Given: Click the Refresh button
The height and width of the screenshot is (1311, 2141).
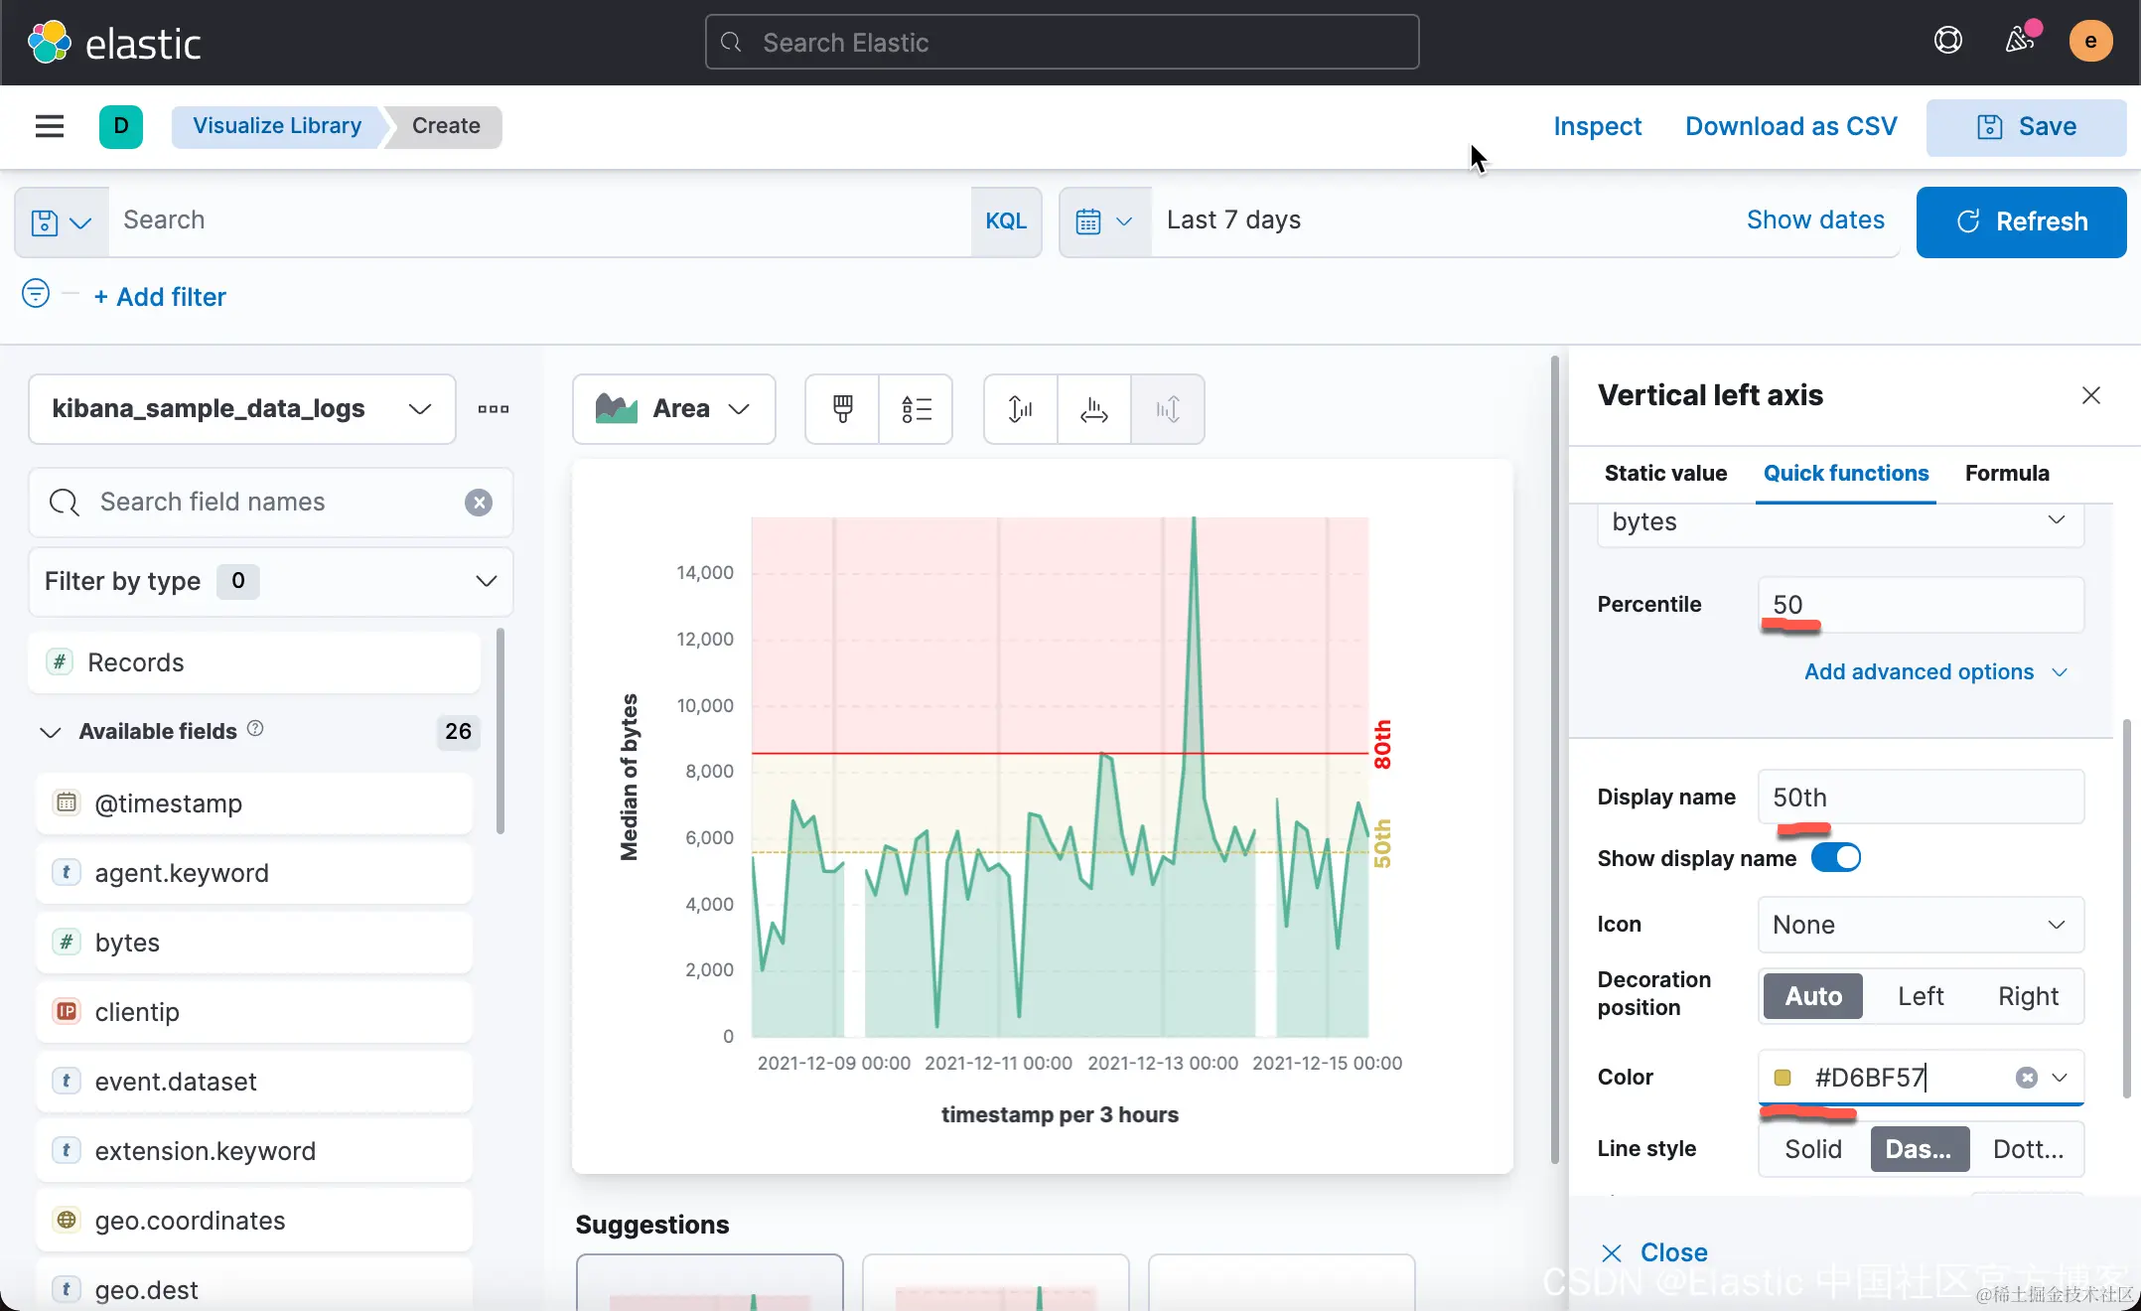Looking at the screenshot, I should (2021, 221).
